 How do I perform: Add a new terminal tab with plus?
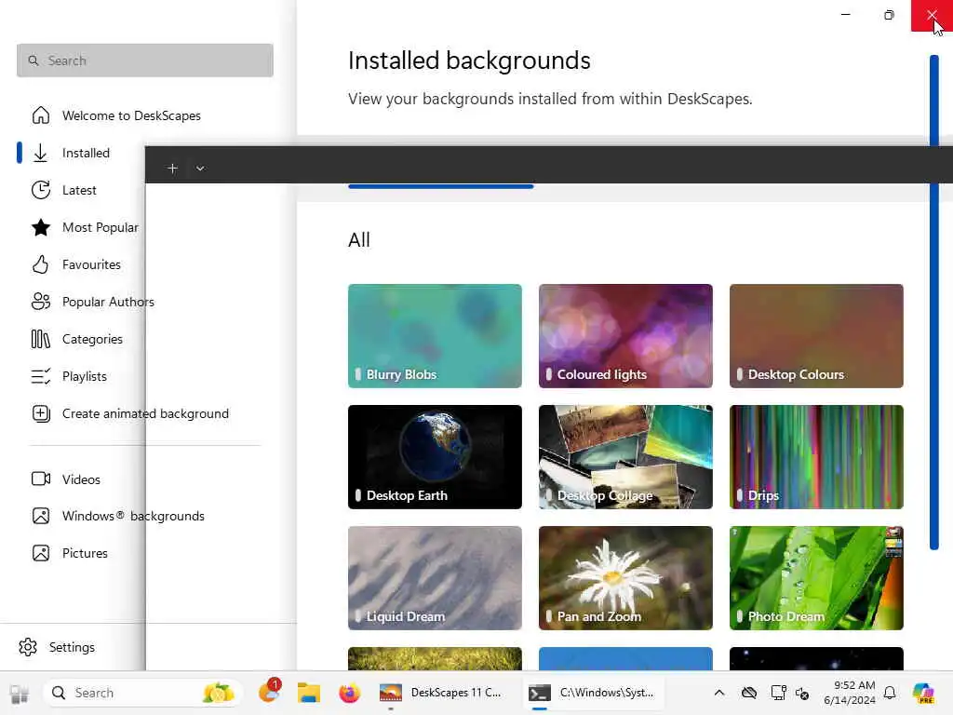tap(172, 169)
